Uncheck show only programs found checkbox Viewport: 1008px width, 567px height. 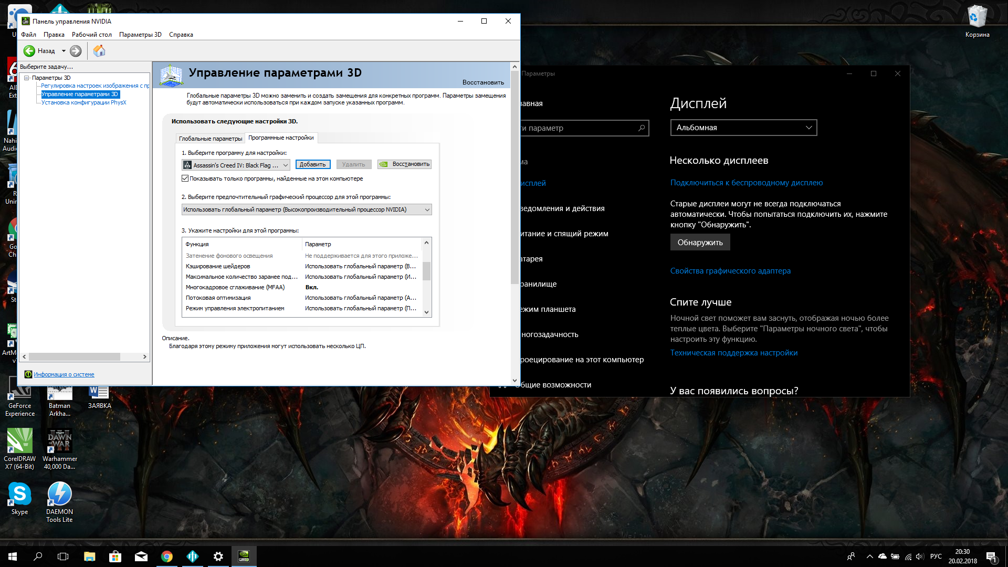(x=185, y=178)
